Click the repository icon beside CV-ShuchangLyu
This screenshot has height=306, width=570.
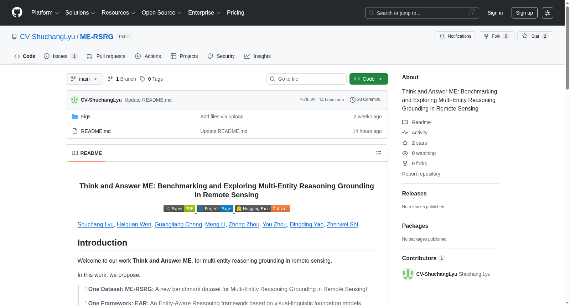tap(14, 37)
